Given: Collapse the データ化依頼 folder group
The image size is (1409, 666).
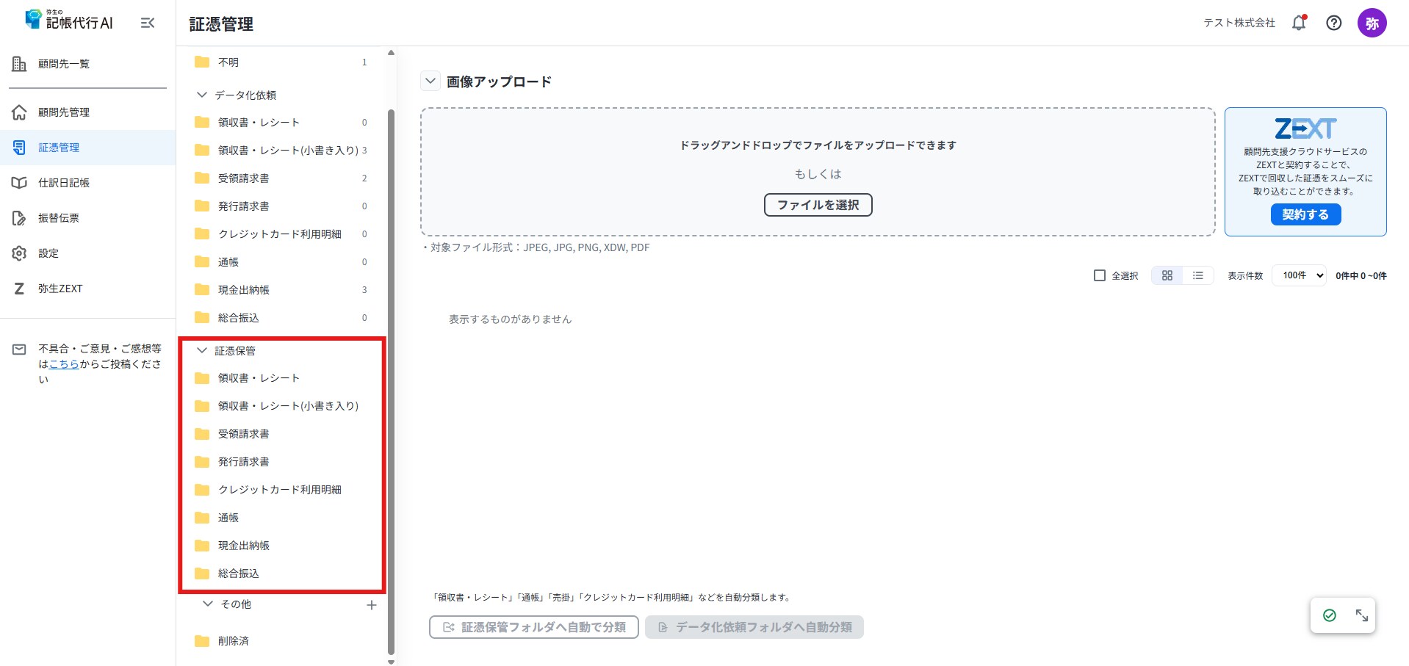Looking at the screenshot, I should coord(202,95).
